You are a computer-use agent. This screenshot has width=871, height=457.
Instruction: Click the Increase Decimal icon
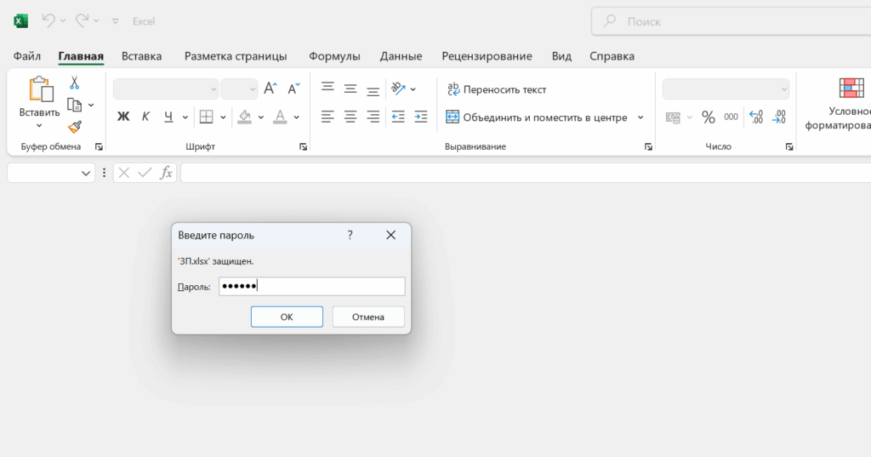click(756, 117)
